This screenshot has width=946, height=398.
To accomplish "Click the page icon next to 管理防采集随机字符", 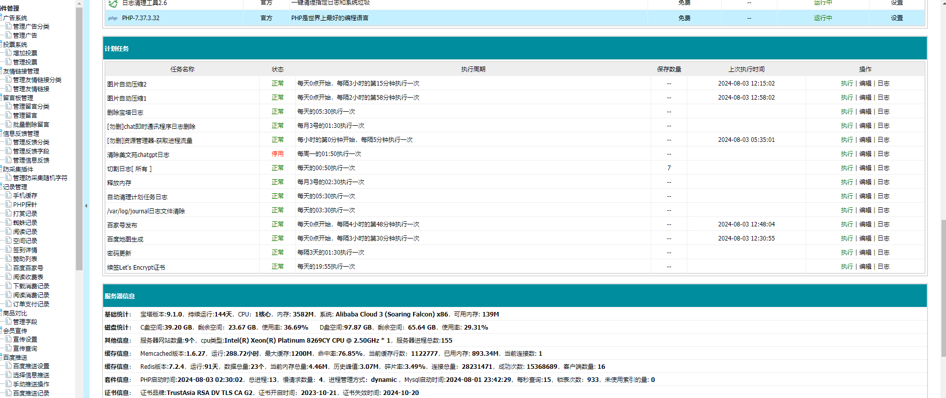I will tap(9, 178).
